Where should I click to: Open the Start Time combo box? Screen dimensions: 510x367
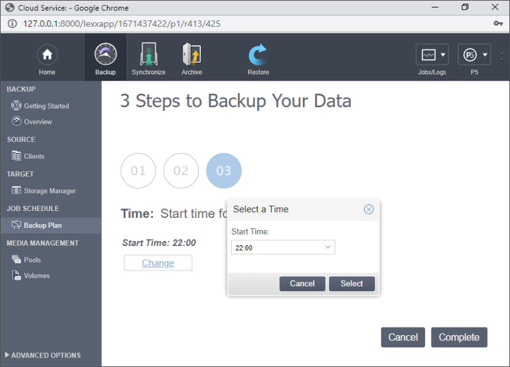coord(283,247)
